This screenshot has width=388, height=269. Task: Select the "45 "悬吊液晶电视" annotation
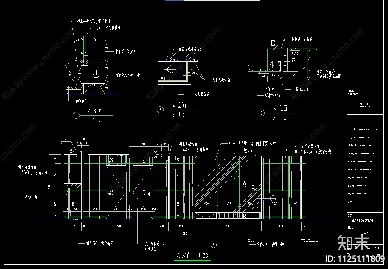pyautogui.click(x=307, y=146)
